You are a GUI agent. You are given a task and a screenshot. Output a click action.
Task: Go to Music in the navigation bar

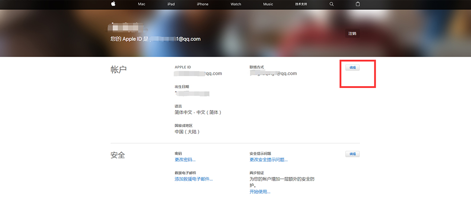(268, 4)
